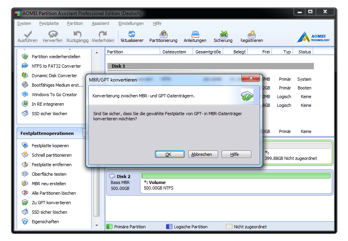The image size is (348, 241).
Task: Click the Zu GPT konvertieren icon
Action: click(25, 203)
